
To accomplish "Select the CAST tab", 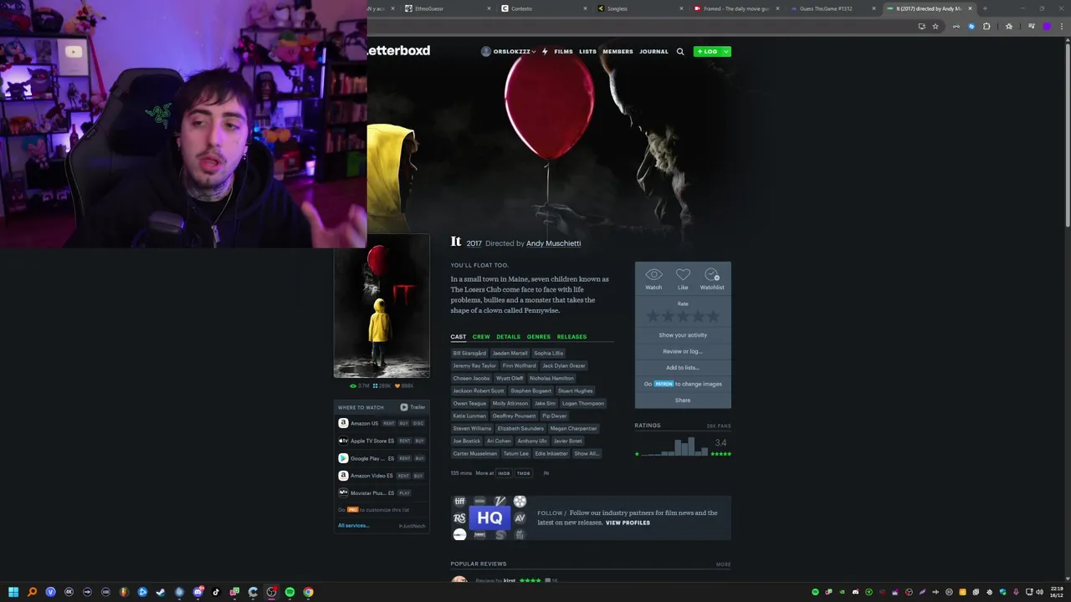I will click(x=459, y=337).
